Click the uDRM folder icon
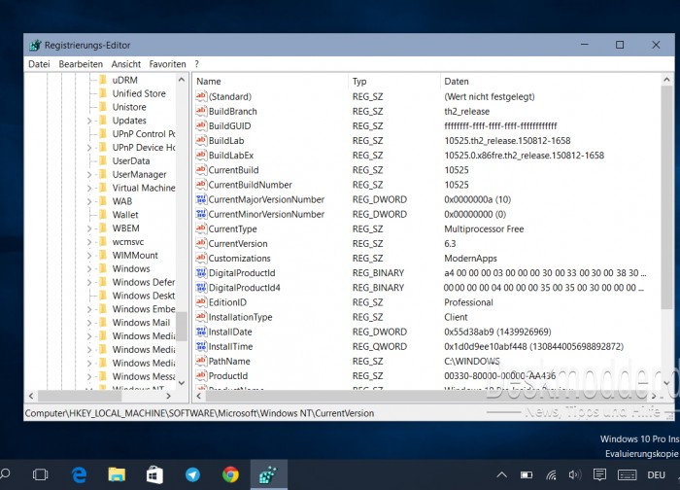 tap(103, 80)
